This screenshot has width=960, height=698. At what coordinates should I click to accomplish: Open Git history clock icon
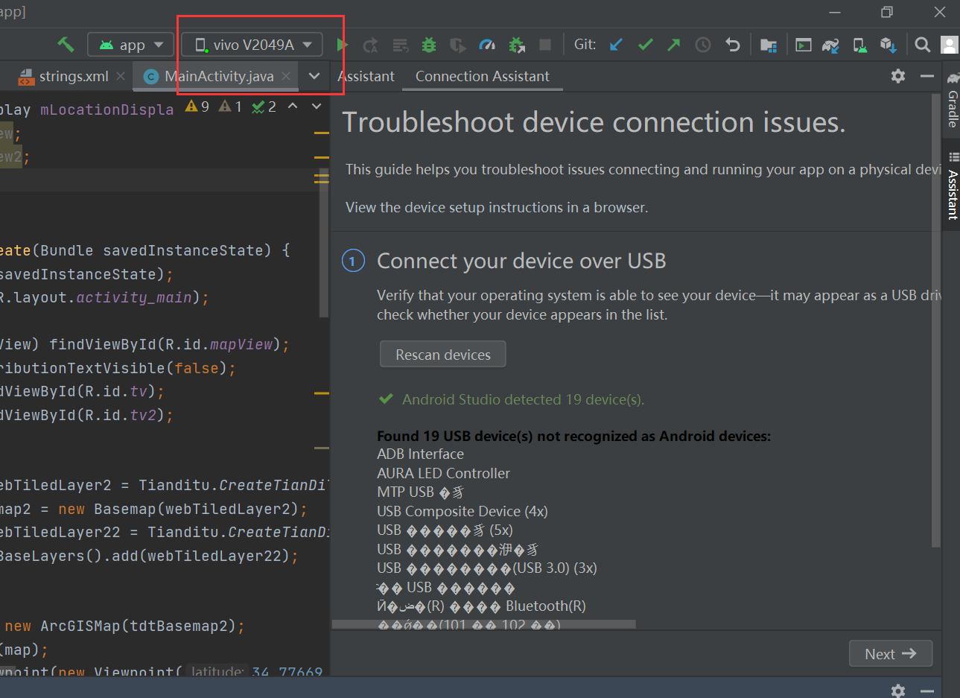tap(703, 45)
